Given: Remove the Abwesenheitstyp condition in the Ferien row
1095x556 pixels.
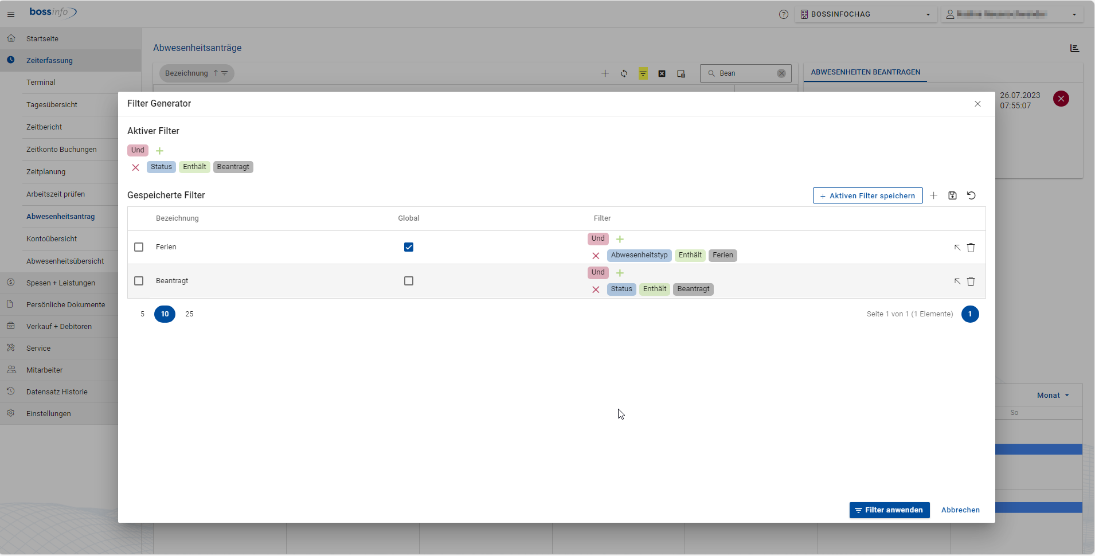Looking at the screenshot, I should pyautogui.click(x=596, y=256).
